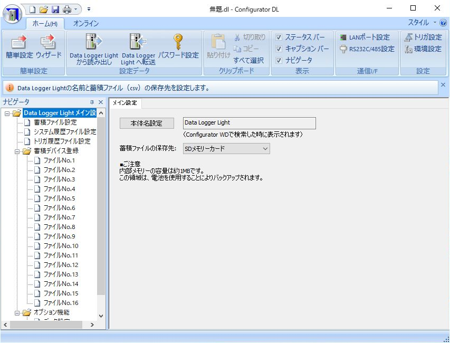Select 蓄積デバイス登録 folder
Screen dimensions: 450x343
[x=56, y=151]
